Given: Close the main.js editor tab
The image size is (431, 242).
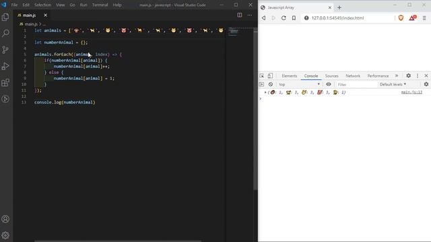Looking at the screenshot, I should 45,15.
